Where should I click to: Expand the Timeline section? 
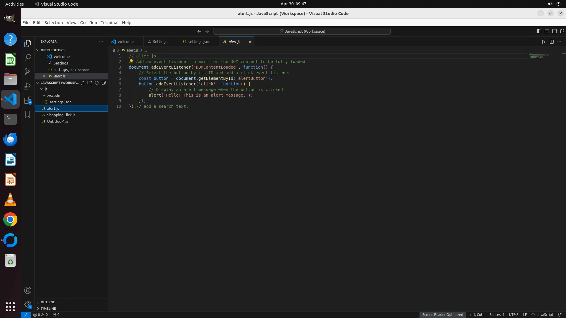48,309
